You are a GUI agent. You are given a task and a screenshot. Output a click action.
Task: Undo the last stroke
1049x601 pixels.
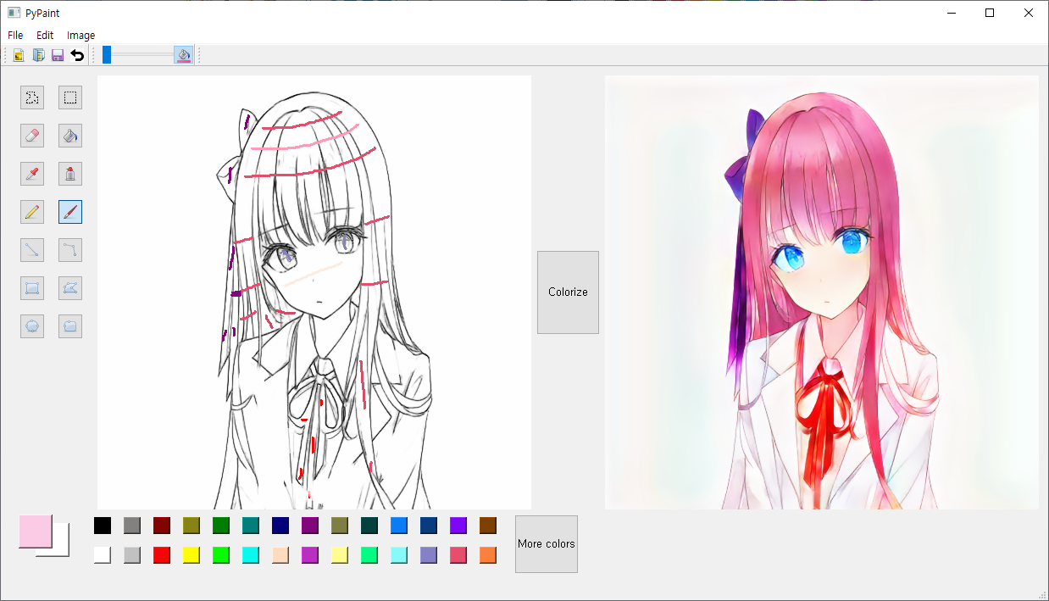(x=77, y=55)
